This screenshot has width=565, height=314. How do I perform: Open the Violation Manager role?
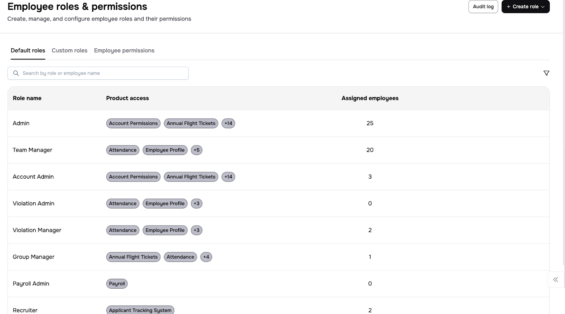coord(37,230)
